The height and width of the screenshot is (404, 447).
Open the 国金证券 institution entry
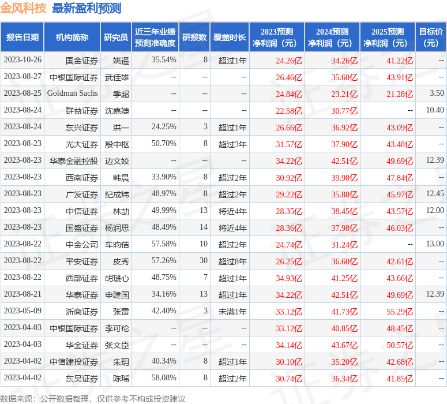click(82, 60)
